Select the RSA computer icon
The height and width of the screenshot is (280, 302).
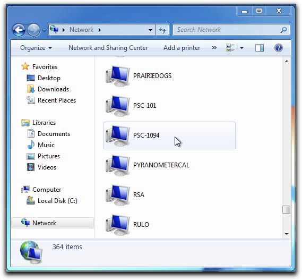pos(117,195)
